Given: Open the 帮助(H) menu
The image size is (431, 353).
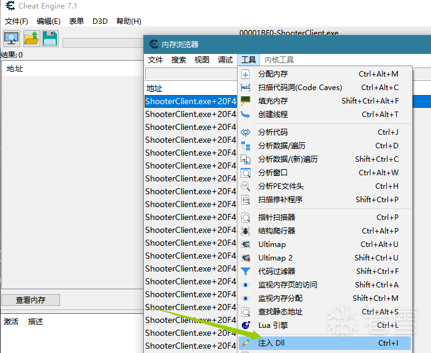Looking at the screenshot, I should pyautogui.click(x=129, y=21).
